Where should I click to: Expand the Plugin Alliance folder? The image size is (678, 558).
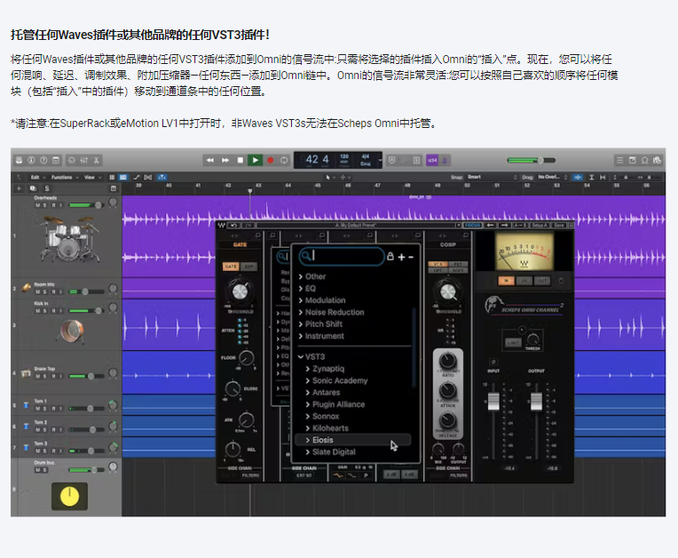(x=335, y=404)
